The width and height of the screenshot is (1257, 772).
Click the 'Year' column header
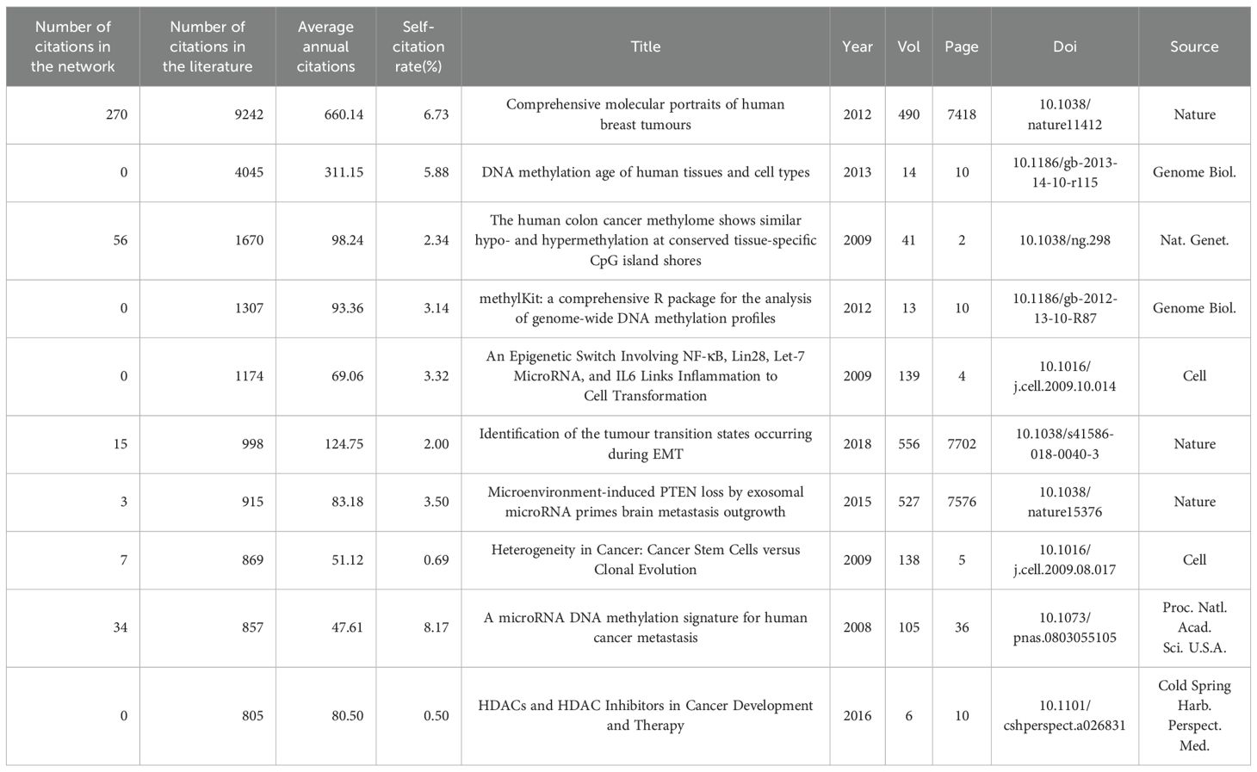coord(858,46)
